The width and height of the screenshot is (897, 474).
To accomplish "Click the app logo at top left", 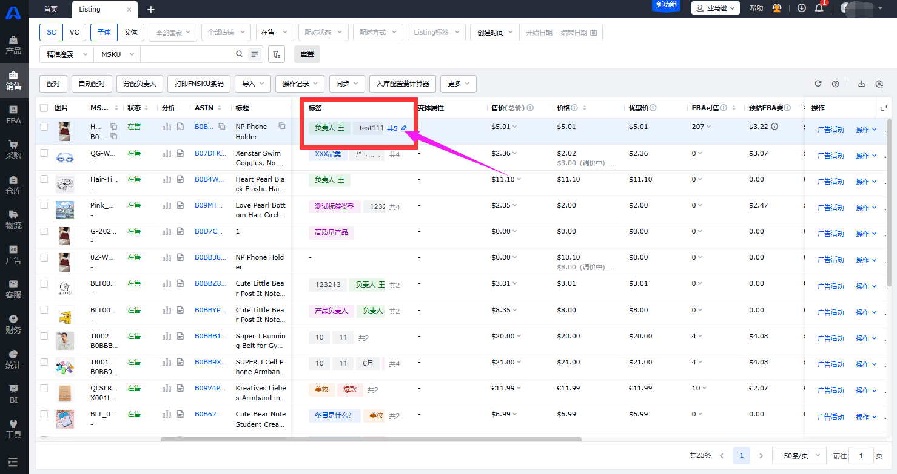I will tap(13, 12).
